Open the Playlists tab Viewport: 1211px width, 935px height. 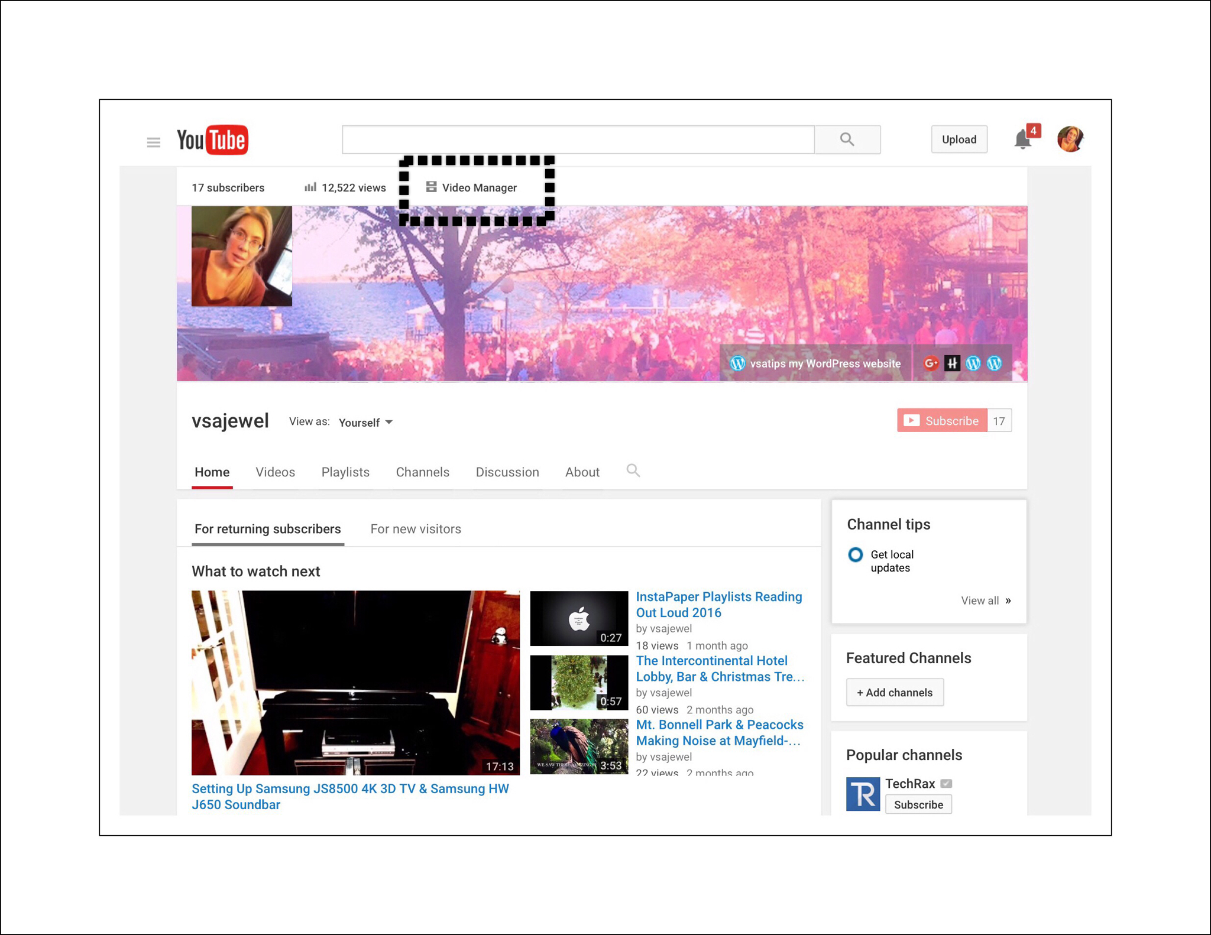tap(345, 472)
